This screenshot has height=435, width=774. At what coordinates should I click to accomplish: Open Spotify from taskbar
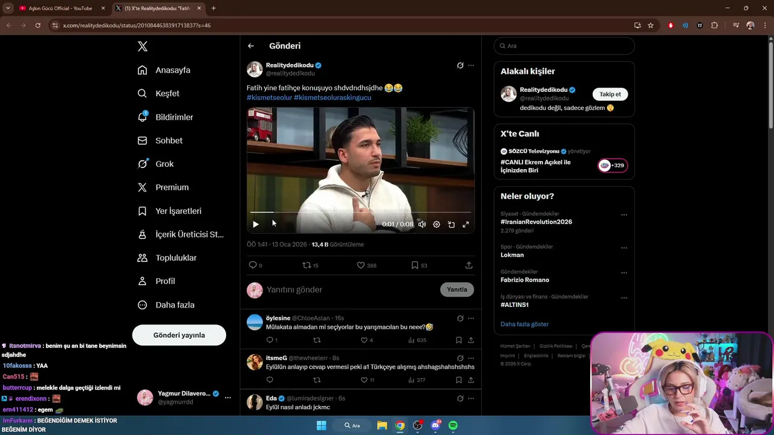tap(453, 425)
